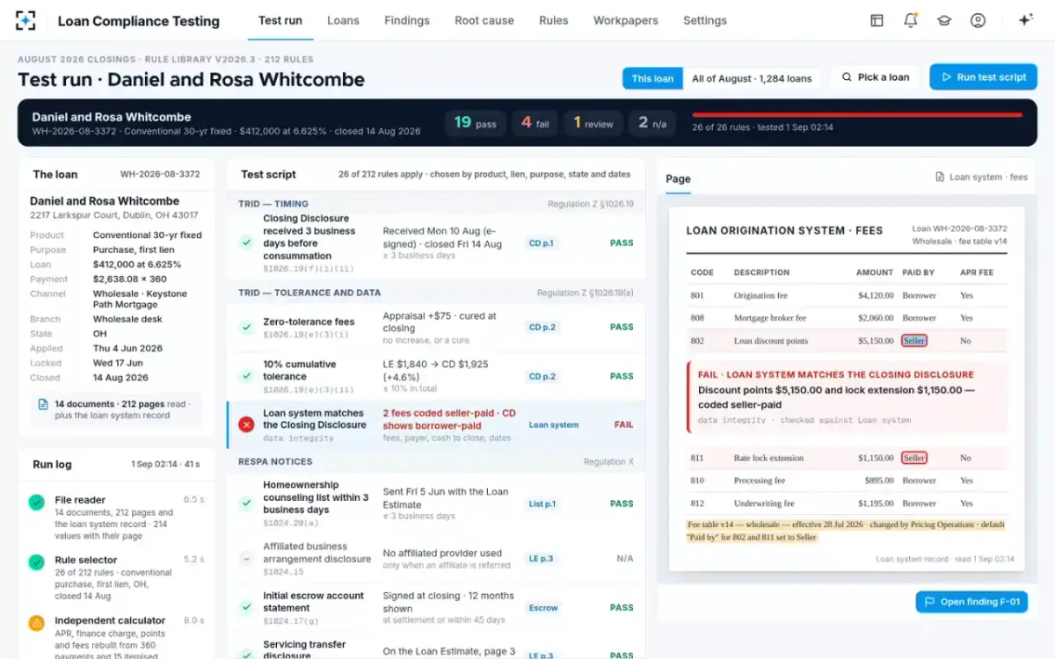The image size is (1055, 659).
Task: Open the Root cause tab
Action: pos(484,20)
